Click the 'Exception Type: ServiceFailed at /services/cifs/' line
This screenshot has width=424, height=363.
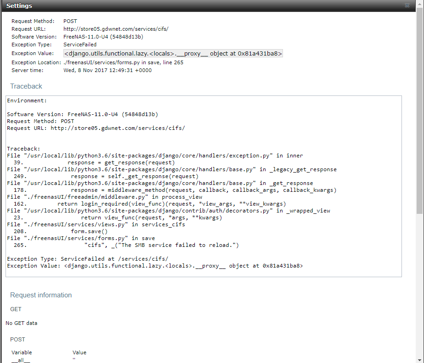pos(88,259)
